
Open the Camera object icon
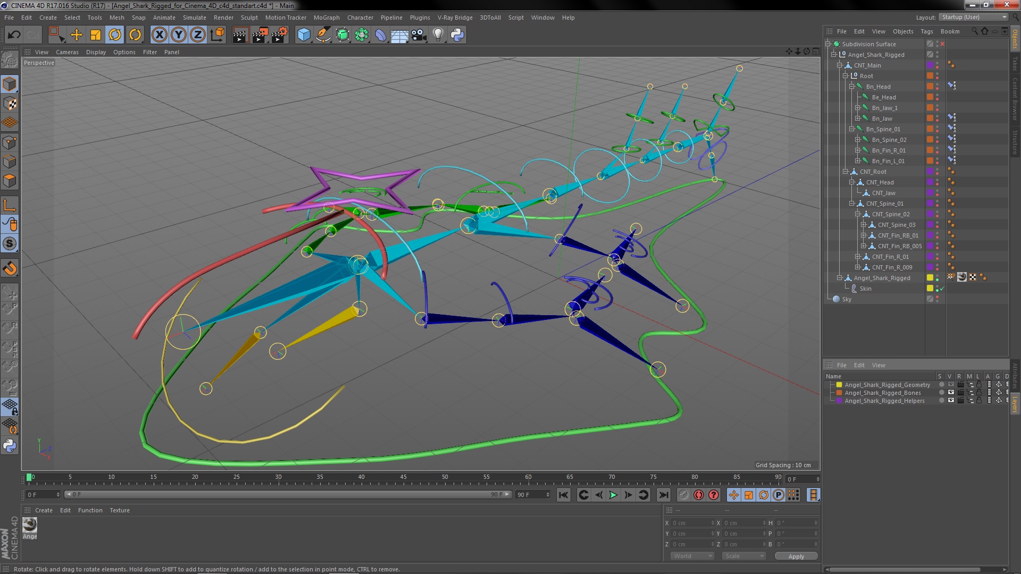tap(419, 35)
